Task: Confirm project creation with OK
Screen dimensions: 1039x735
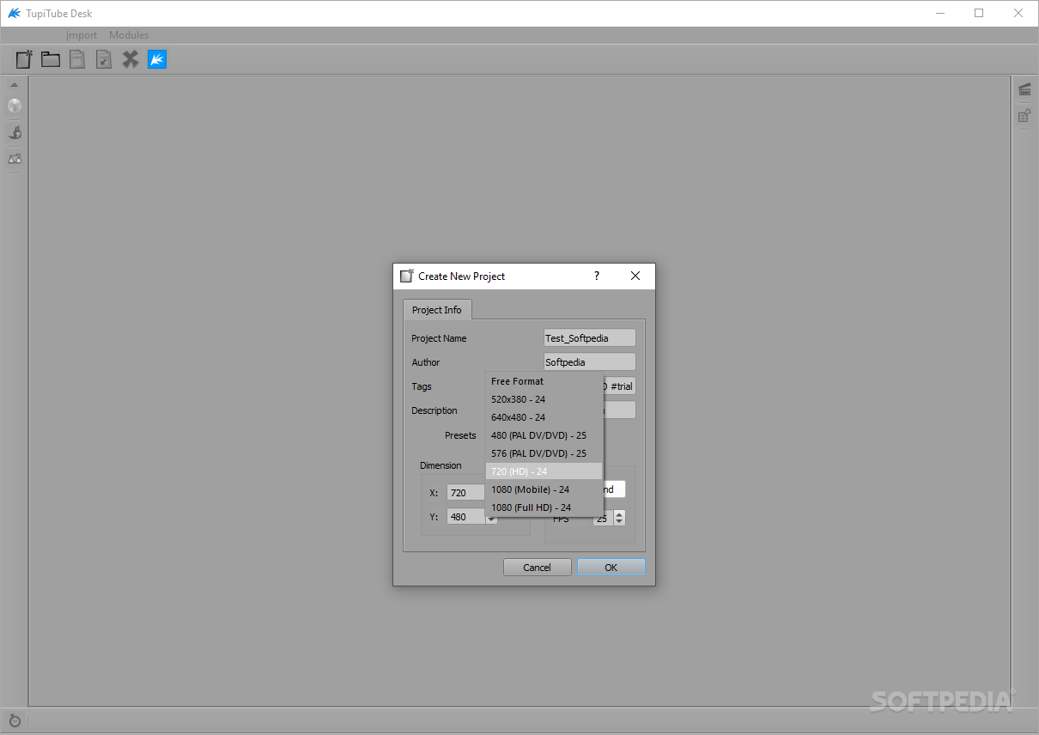Action: pyautogui.click(x=611, y=567)
